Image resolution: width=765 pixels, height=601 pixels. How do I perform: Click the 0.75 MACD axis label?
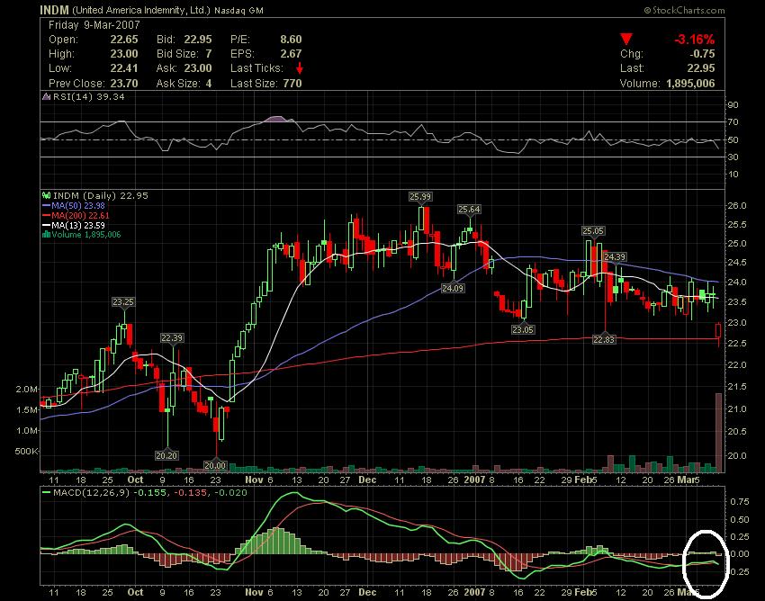[x=740, y=501]
